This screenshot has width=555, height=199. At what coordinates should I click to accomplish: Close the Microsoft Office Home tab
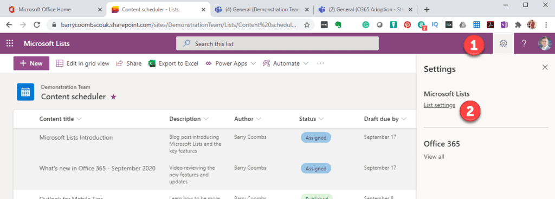coord(100,10)
